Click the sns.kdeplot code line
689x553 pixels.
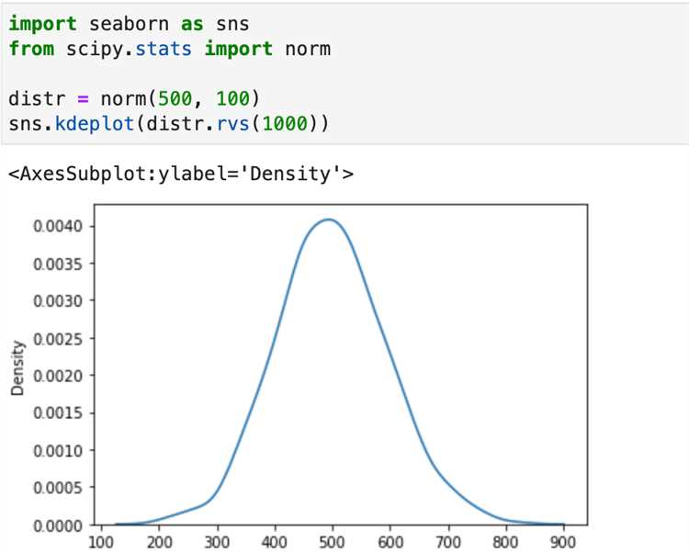[169, 124]
